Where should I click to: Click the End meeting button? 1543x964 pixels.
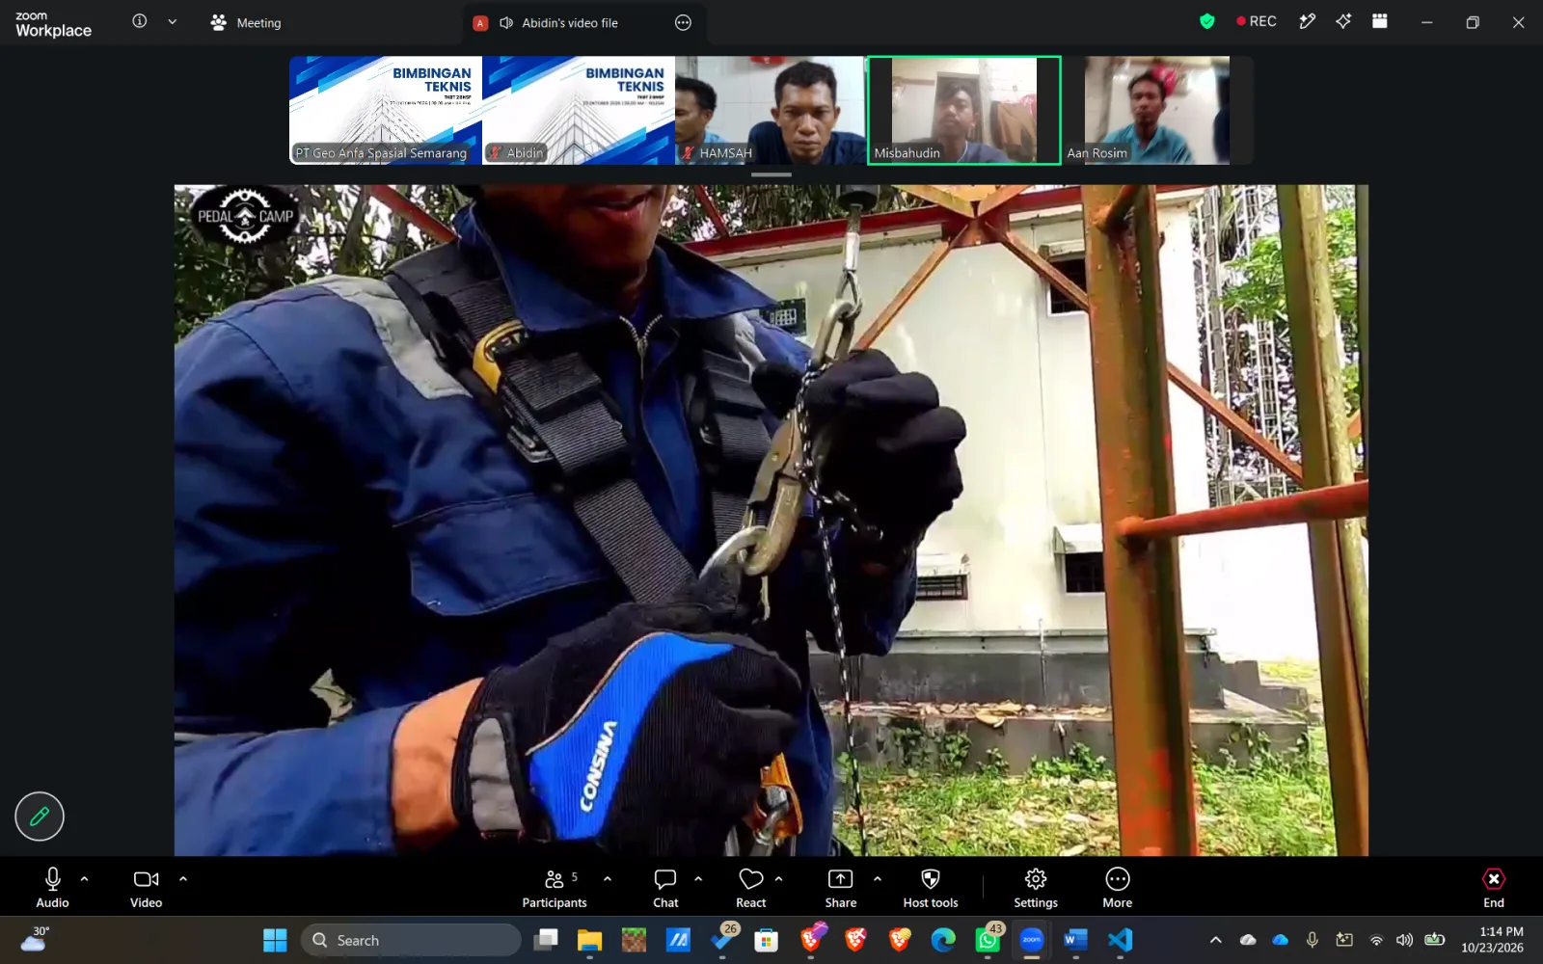click(x=1494, y=888)
